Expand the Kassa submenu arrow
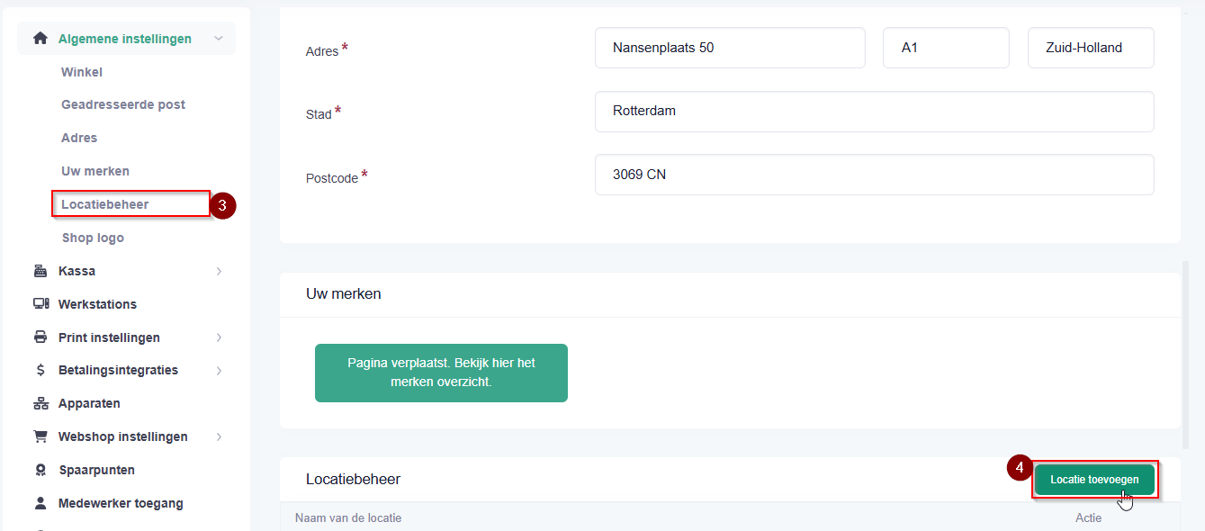1205x531 pixels. tap(219, 271)
